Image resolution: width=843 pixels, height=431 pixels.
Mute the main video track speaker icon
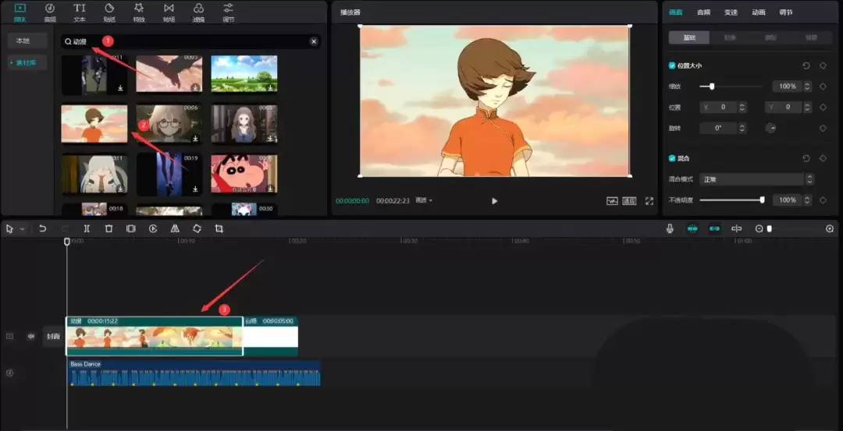[x=31, y=337]
